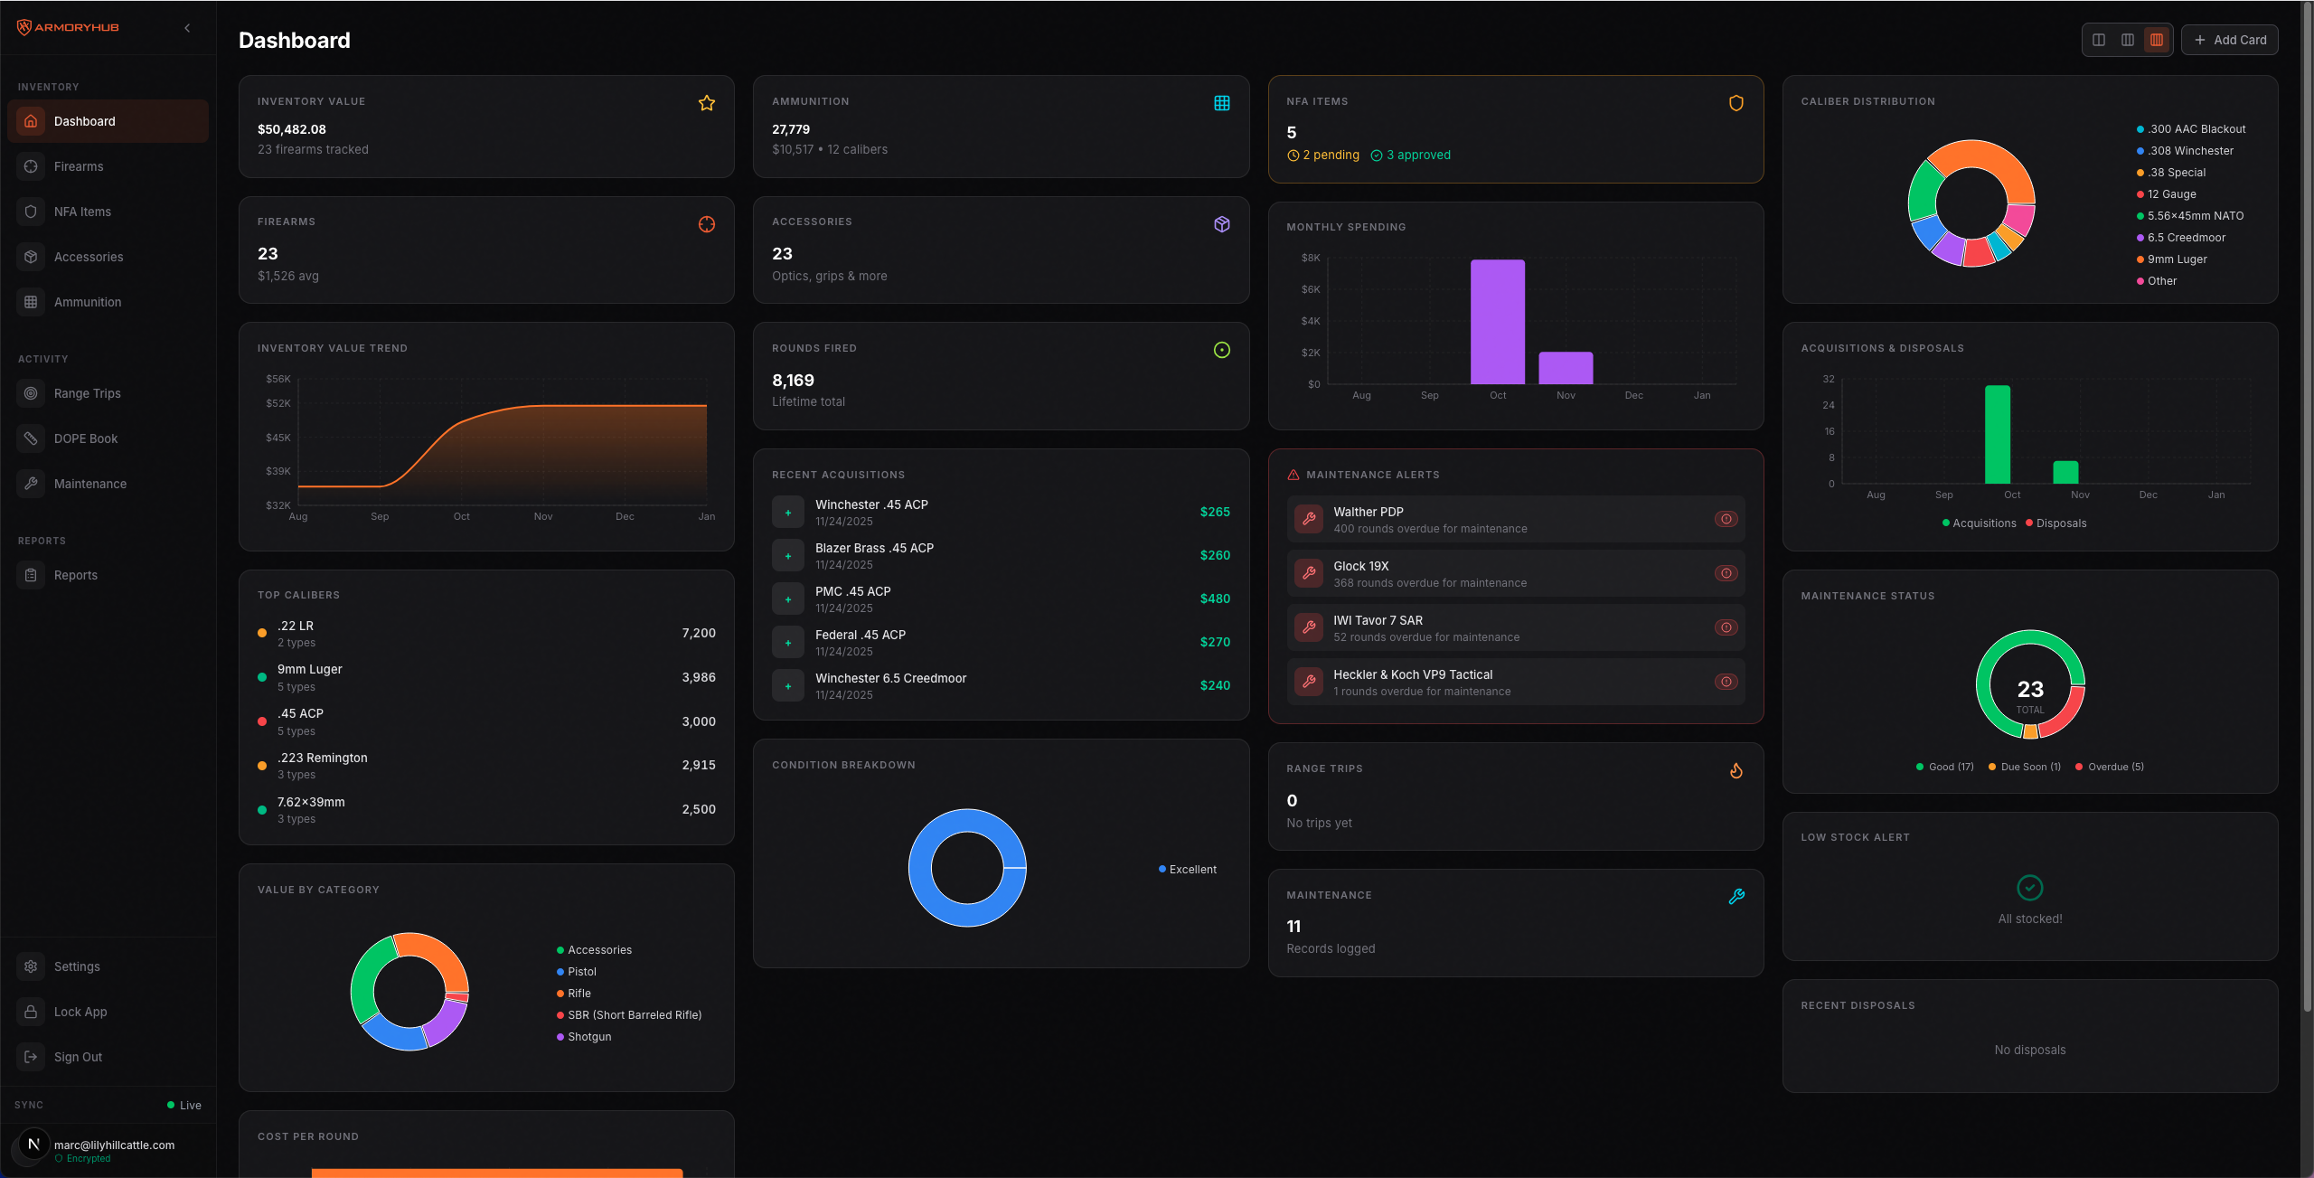Select Ammunition from the sidebar
Image resolution: width=2314 pixels, height=1178 pixels.
[x=88, y=302]
